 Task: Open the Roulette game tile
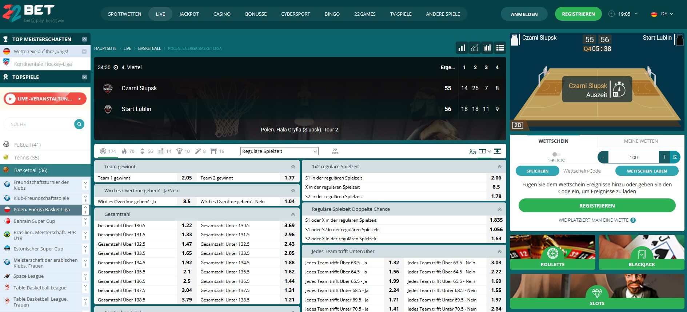click(552, 252)
